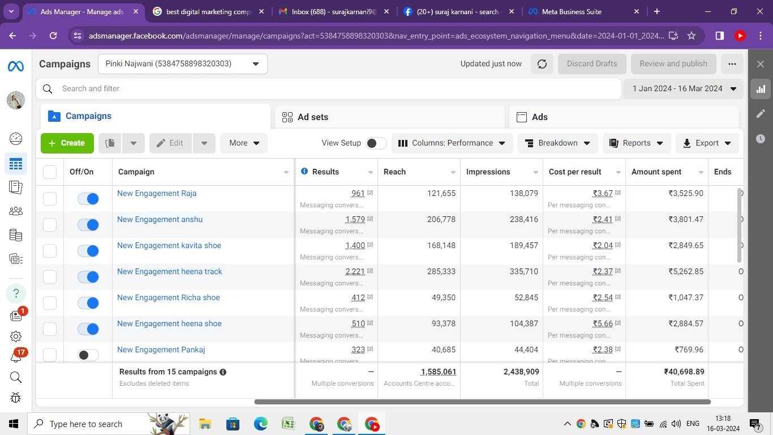Click the horizontal table scrollbar
Screen dimensions: 773x435
click(x=482, y=402)
